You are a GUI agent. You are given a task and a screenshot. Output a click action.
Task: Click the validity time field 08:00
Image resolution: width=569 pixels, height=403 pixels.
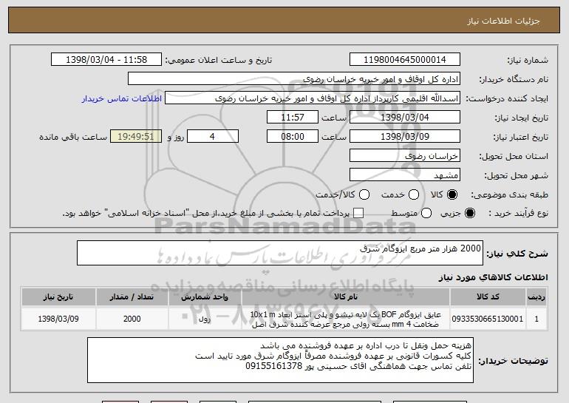[293, 137]
